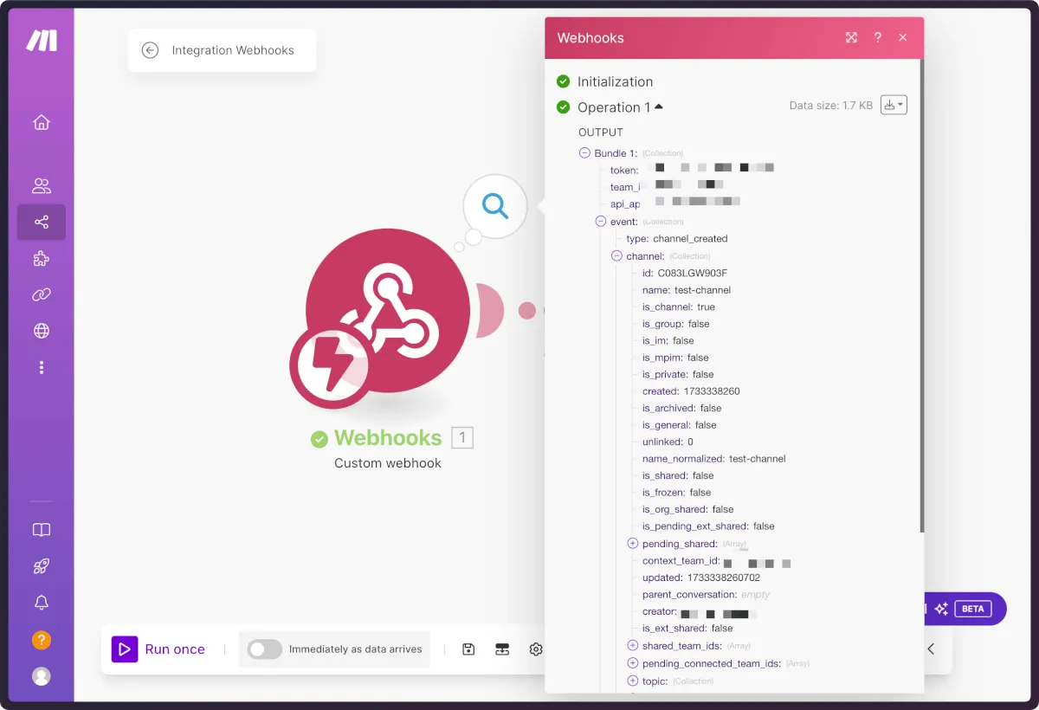Expand the pending_shared array

coord(633,544)
